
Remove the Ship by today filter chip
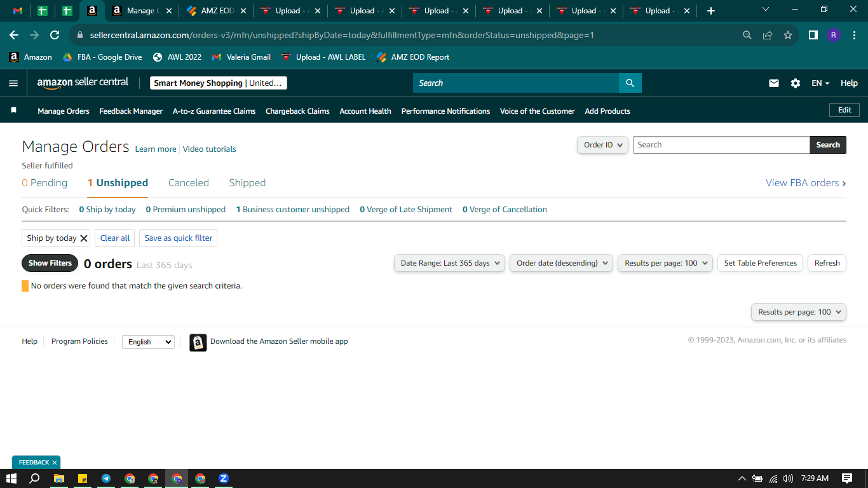83,238
